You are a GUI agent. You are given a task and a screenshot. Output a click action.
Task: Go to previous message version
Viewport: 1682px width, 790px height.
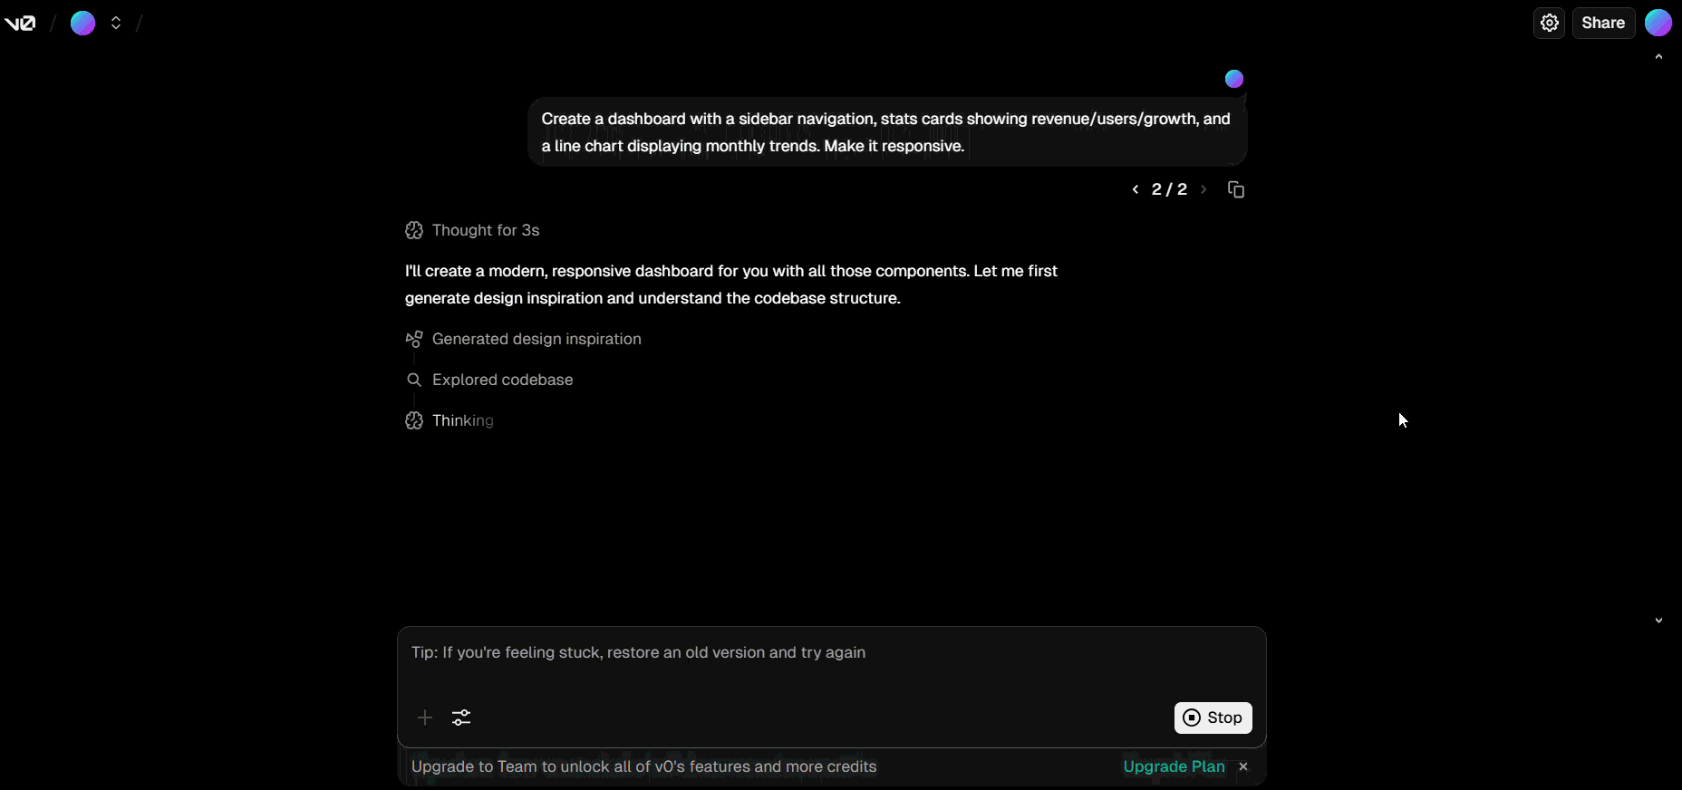pyautogui.click(x=1136, y=189)
